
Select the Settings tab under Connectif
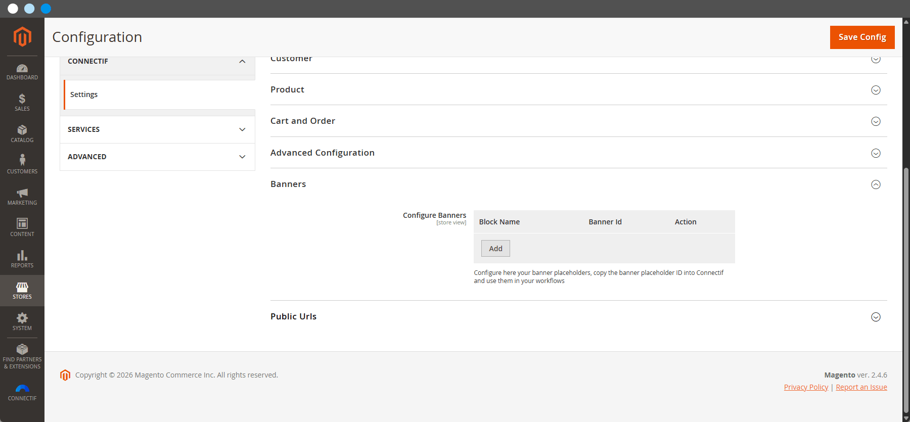tap(159, 95)
